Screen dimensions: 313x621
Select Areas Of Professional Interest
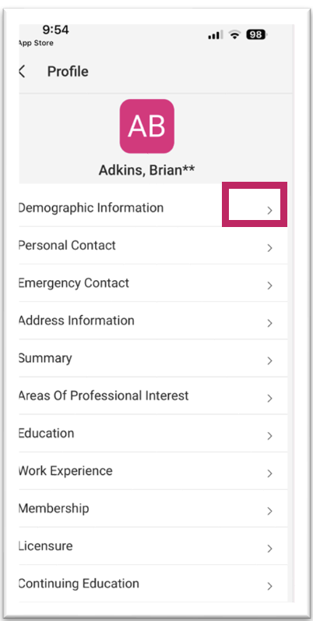click(153, 396)
